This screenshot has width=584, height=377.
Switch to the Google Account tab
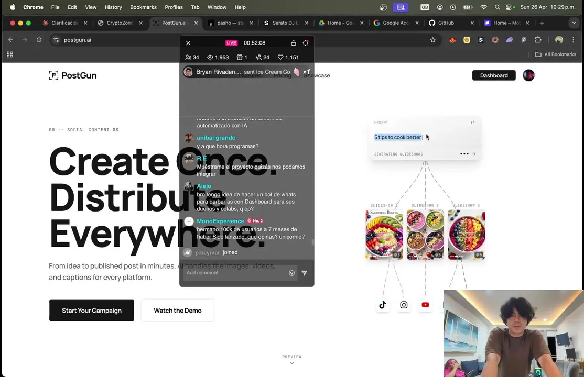[x=396, y=23]
